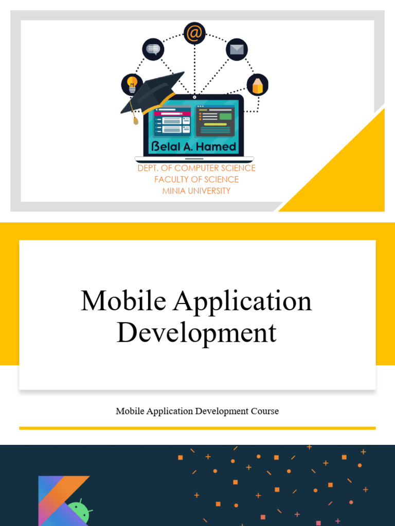Click the chat bubble icon

tap(153, 49)
